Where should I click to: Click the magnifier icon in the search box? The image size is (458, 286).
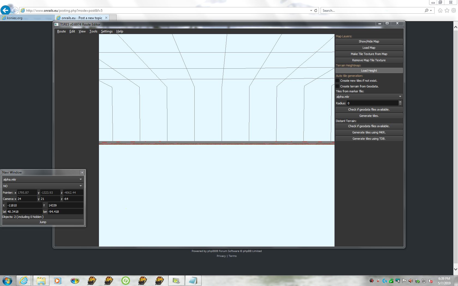pos(426,10)
